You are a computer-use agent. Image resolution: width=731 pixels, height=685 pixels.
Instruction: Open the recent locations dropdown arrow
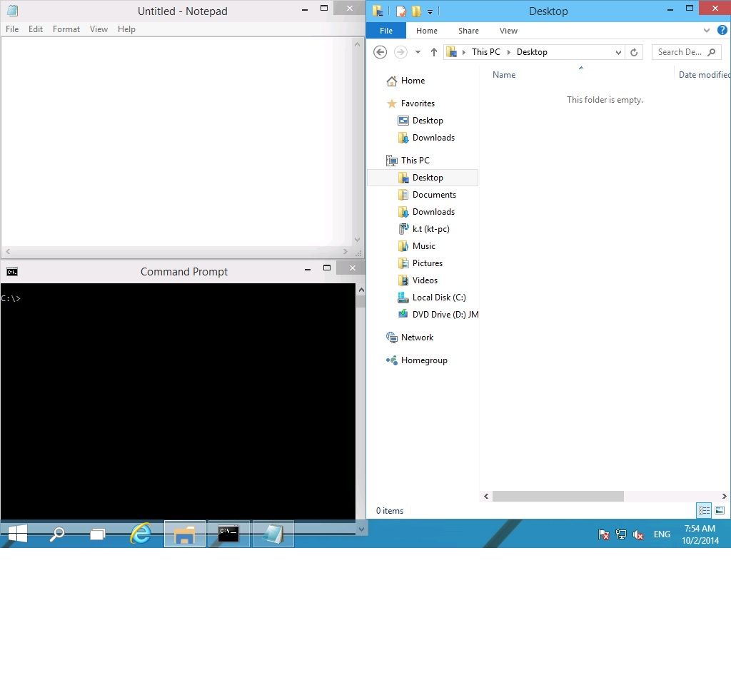(x=418, y=52)
